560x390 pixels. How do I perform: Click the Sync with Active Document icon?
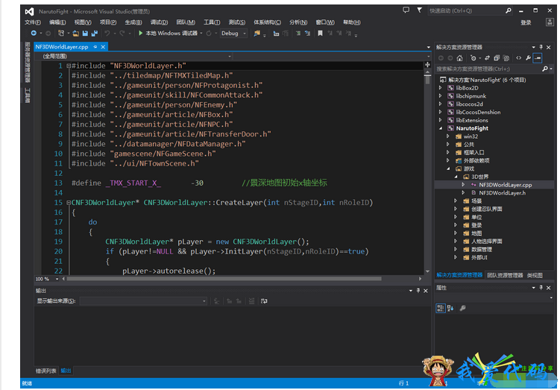pos(487,58)
